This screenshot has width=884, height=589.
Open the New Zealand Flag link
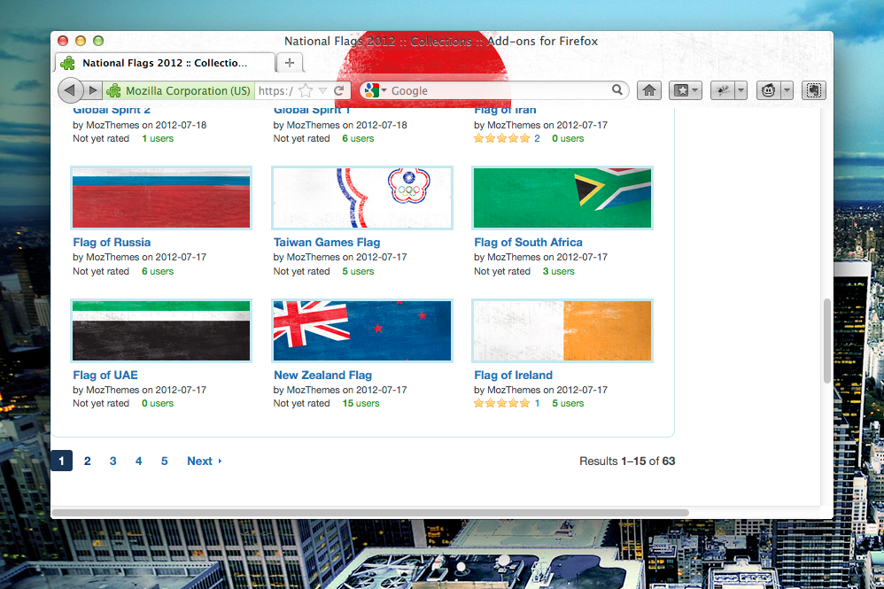323,376
